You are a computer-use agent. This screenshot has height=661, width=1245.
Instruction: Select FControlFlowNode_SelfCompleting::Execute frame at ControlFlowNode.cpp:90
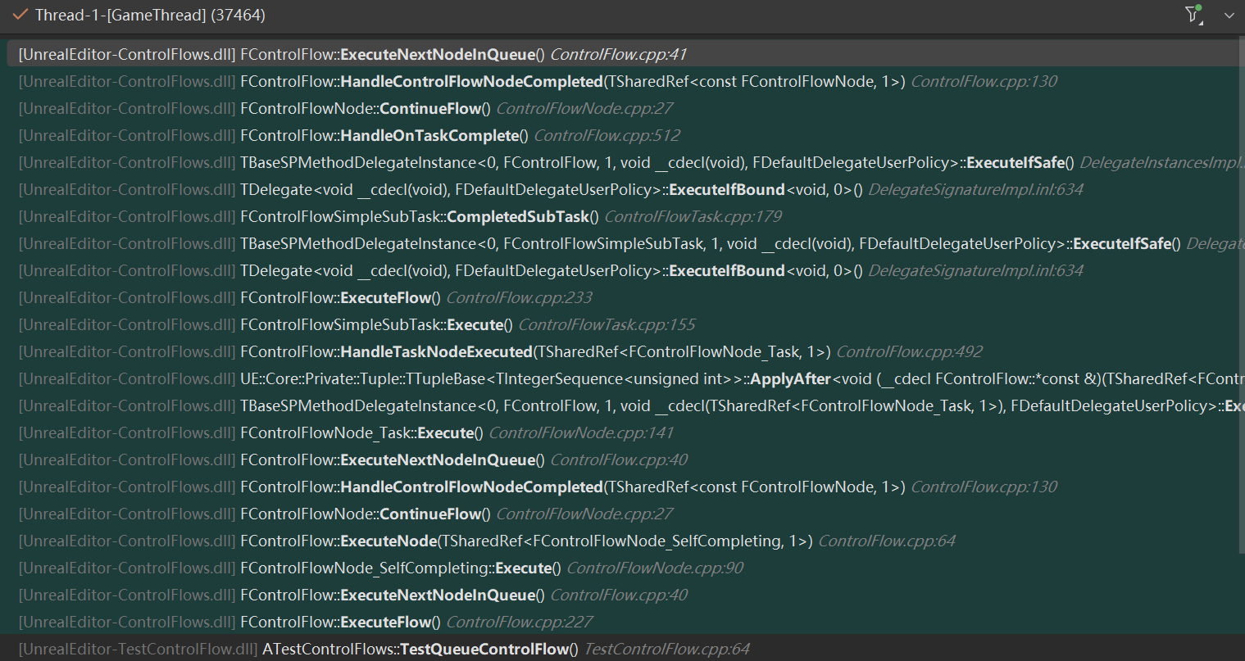click(400, 568)
